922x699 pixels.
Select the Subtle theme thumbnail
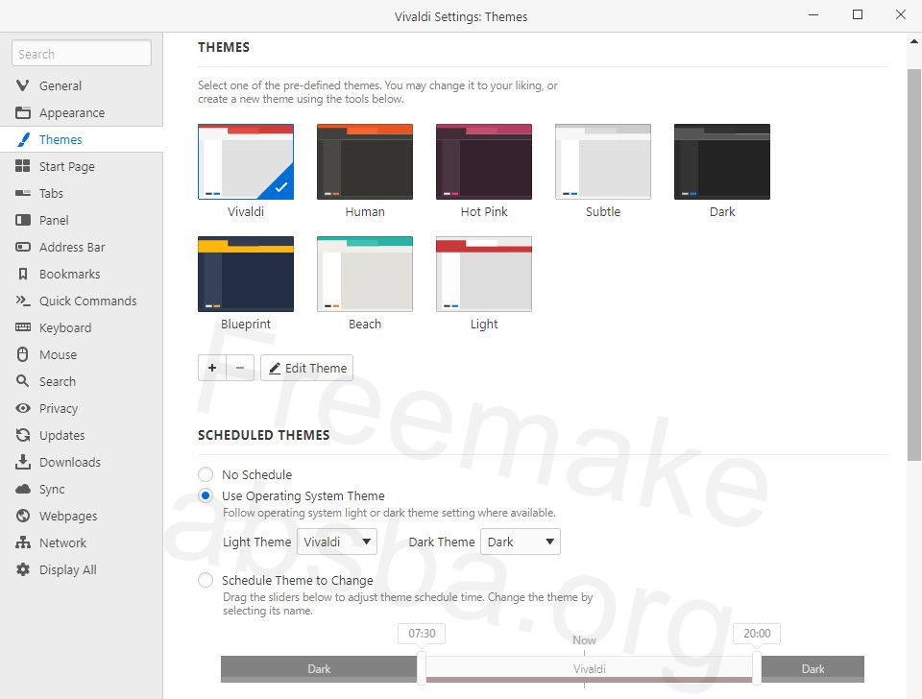tap(603, 161)
